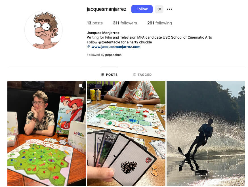Open pepedalma's profile from Followed by
248x187 pixels.
tap(113, 55)
